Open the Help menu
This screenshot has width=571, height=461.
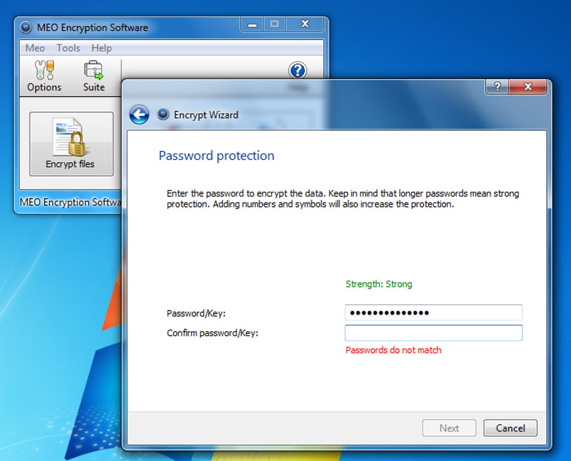pos(101,48)
